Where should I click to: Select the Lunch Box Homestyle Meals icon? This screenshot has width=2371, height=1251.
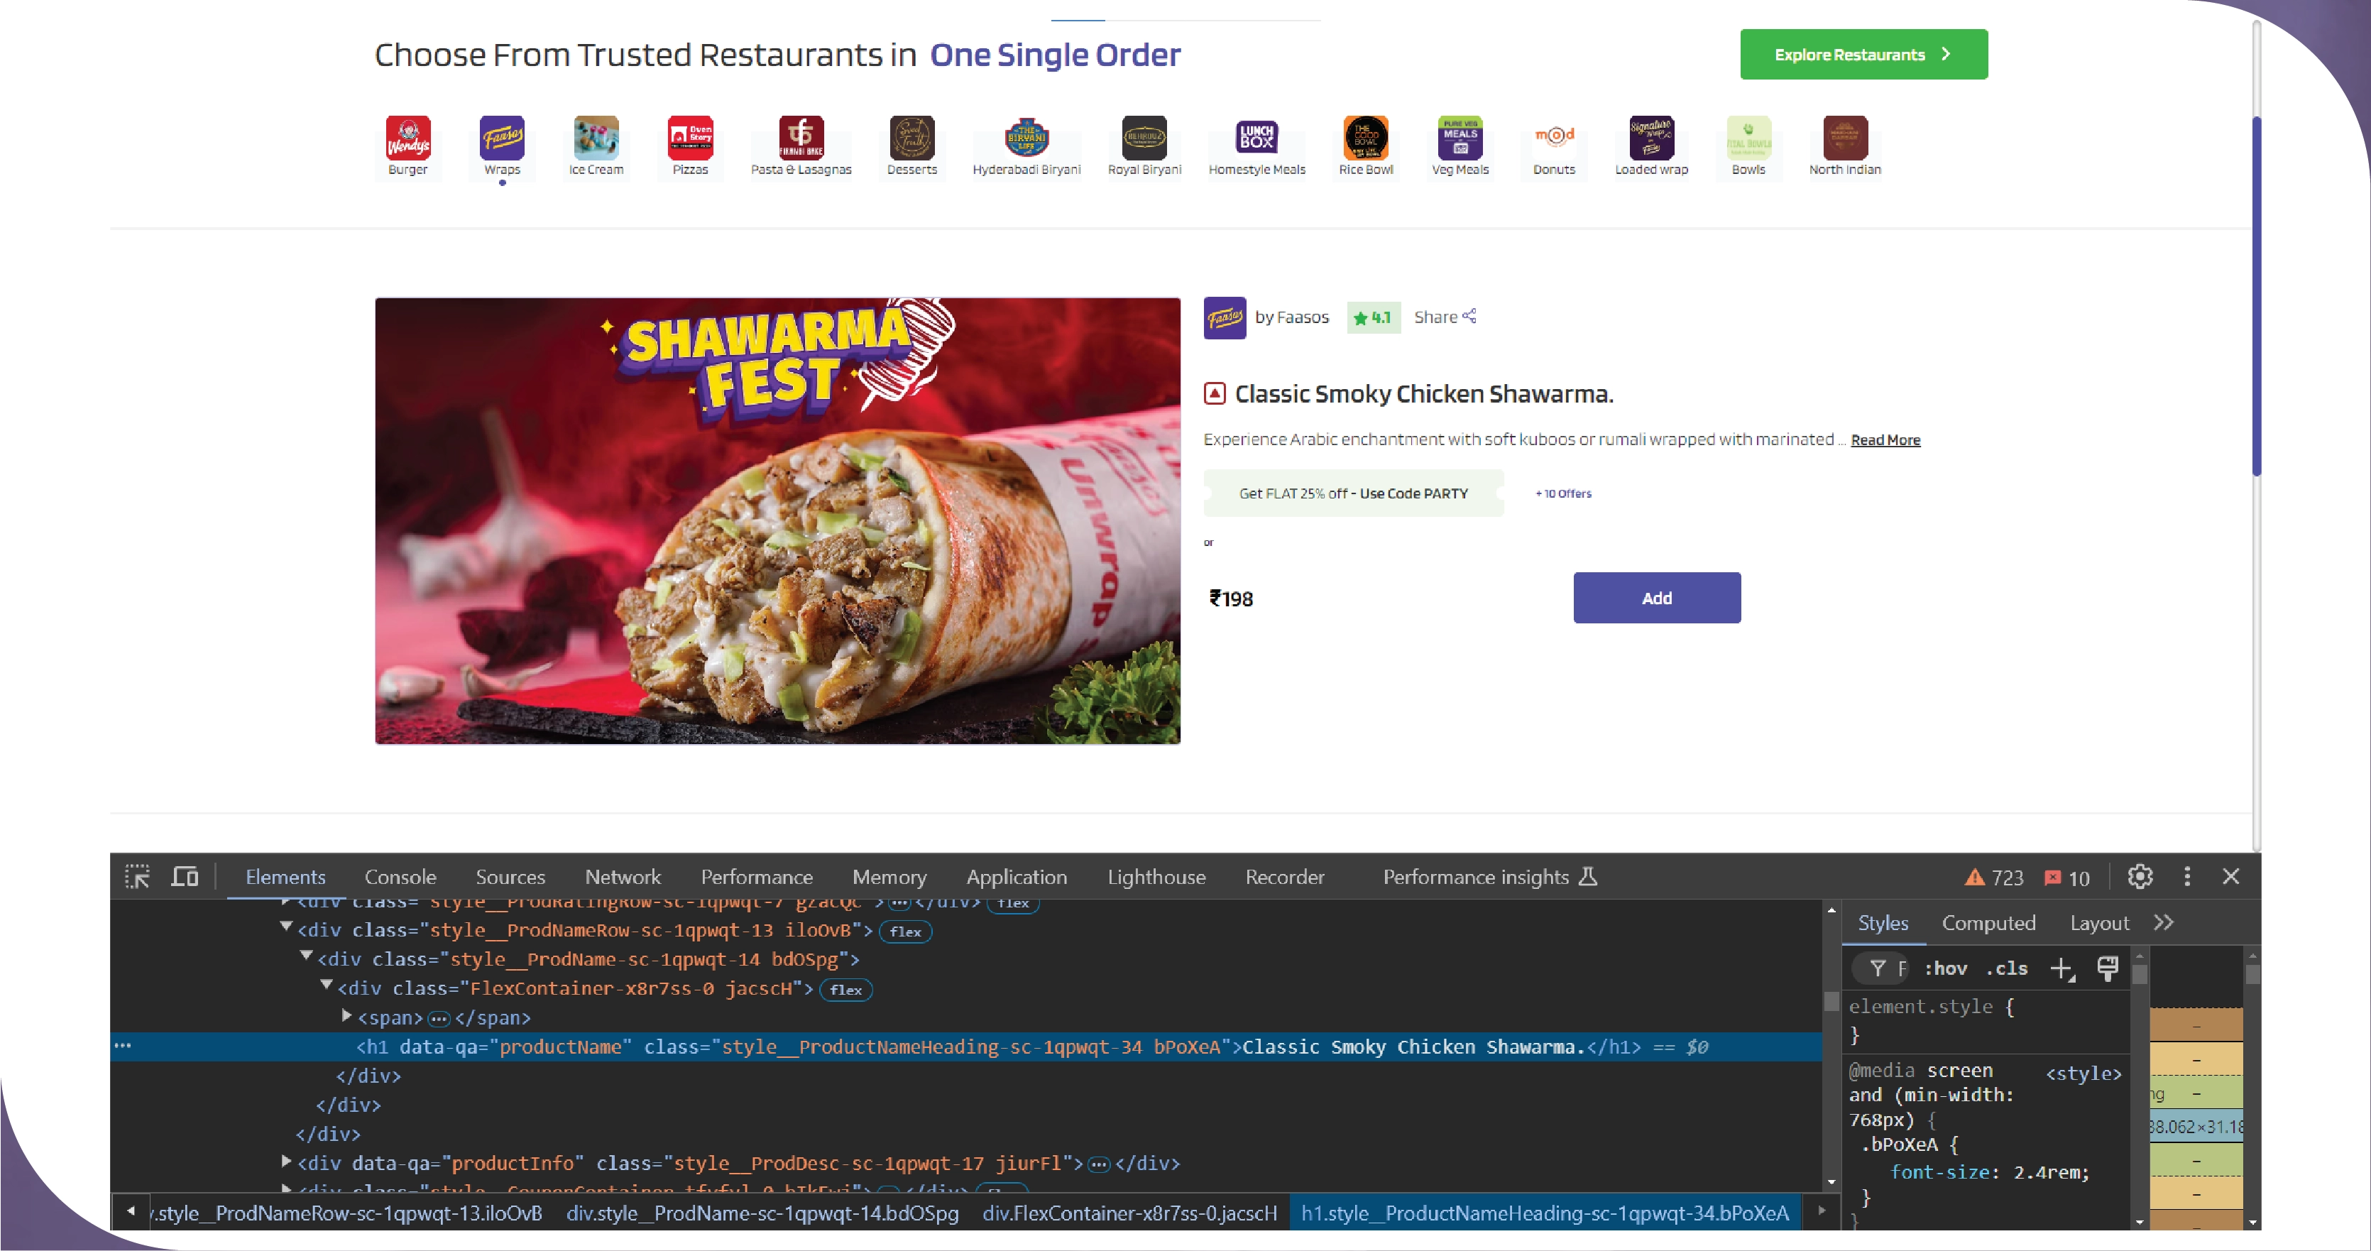(x=1256, y=138)
